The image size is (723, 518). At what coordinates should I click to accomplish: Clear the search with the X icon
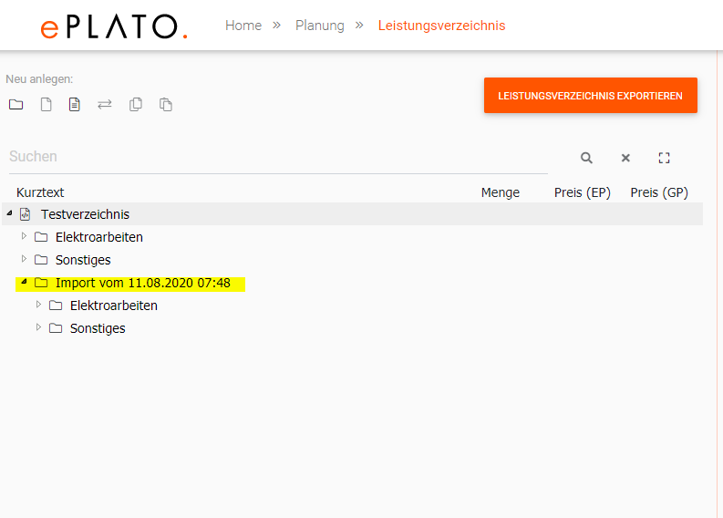click(x=625, y=158)
